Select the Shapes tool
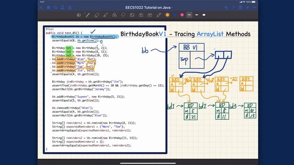Screen dimensions: 294x165 (114, 15)
